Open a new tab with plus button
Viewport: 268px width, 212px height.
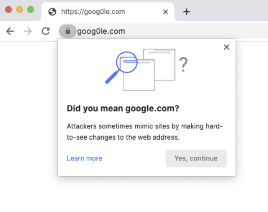tap(187, 12)
